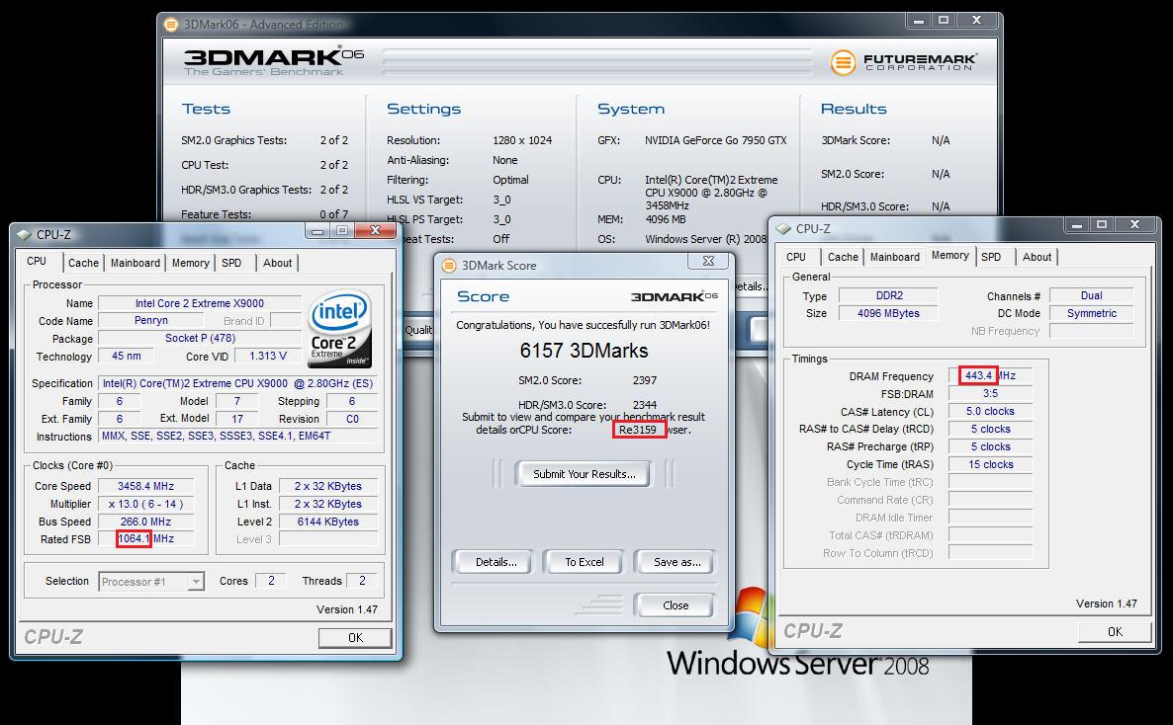This screenshot has height=725, width=1173.
Task: Export score To Excel
Action: (x=584, y=562)
